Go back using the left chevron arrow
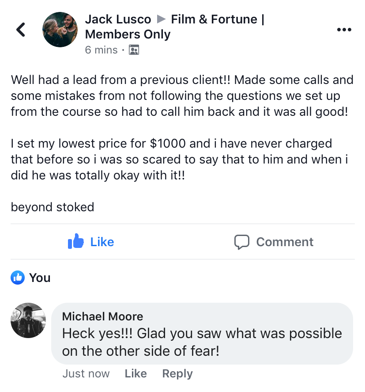365x392 pixels. [x=21, y=30]
